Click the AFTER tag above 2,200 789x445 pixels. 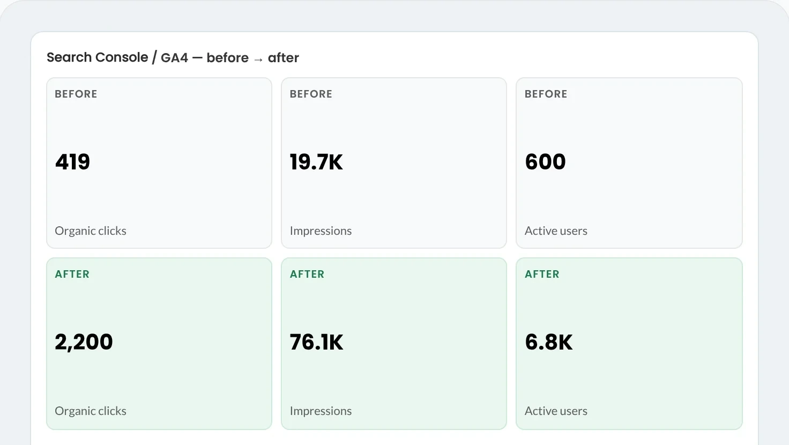[72, 274]
